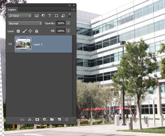Expand the Fill slider arrow
This screenshot has width=165, height=136.
pyautogui.click(x=68, y=31)
